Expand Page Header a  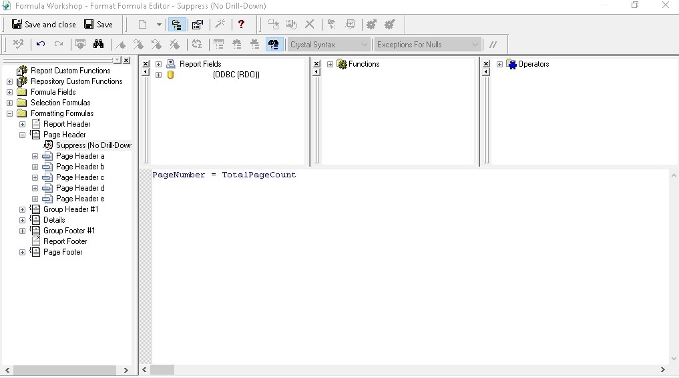35,156
